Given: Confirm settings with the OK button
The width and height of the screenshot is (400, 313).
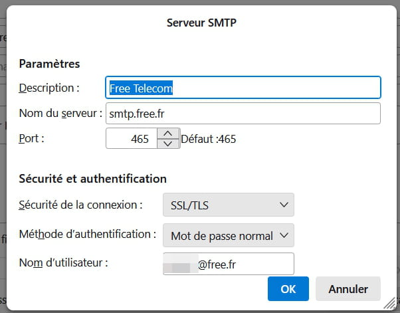Looking at the screenshot, I should [288, 289].
